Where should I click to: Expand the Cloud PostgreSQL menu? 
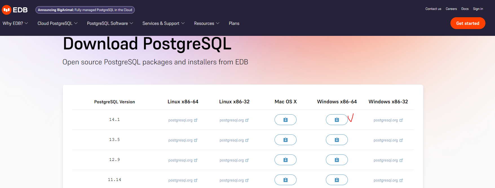pyautogui.click(x=58, y=23)
